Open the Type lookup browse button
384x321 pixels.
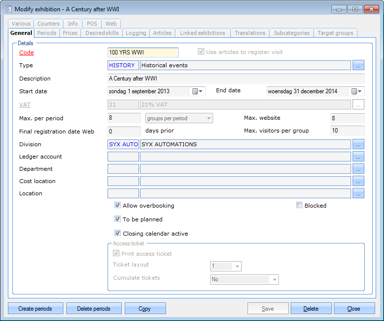coord(358,65)
